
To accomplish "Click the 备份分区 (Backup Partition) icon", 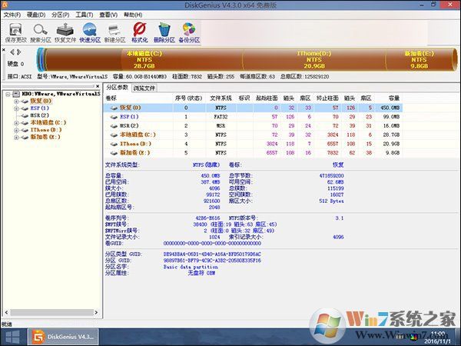I will [188, 32].
